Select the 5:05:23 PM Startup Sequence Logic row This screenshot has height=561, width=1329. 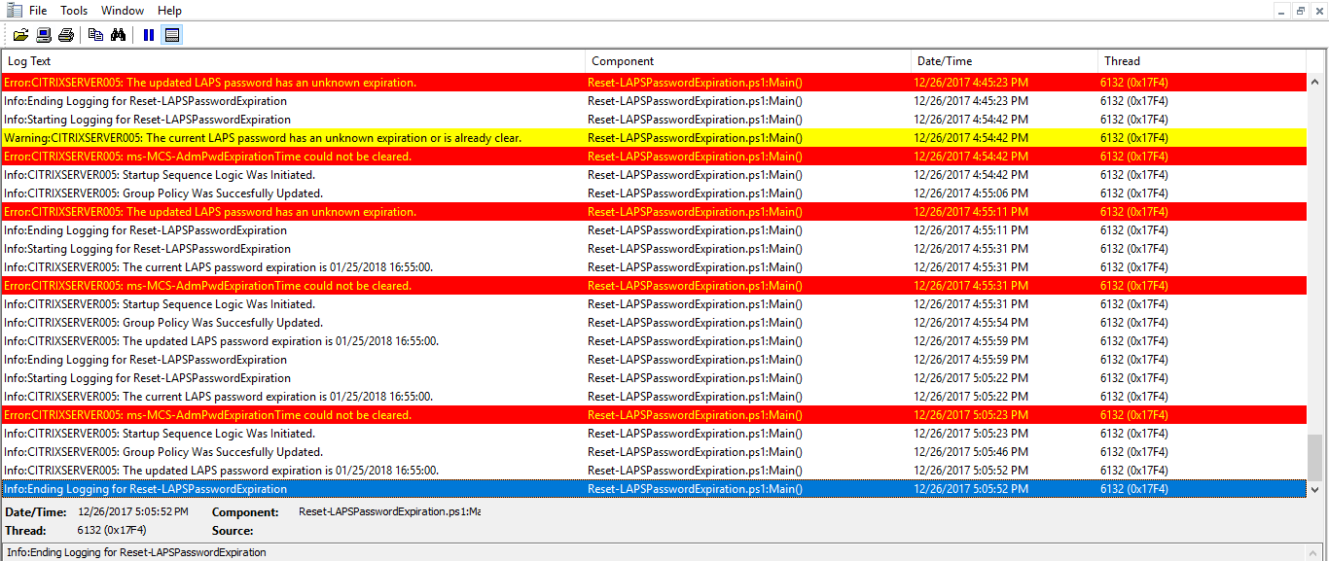(654, 434)
